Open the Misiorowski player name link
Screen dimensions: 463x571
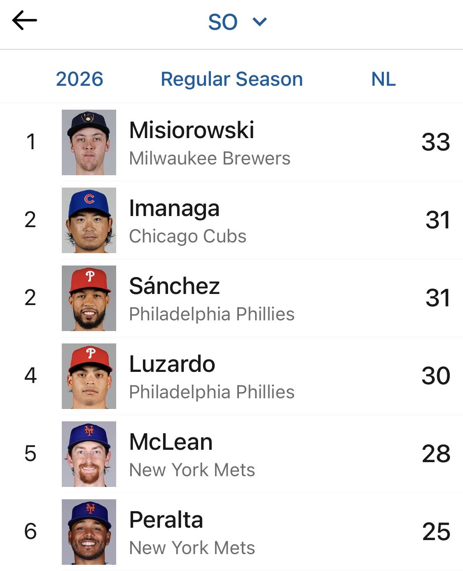192,130
